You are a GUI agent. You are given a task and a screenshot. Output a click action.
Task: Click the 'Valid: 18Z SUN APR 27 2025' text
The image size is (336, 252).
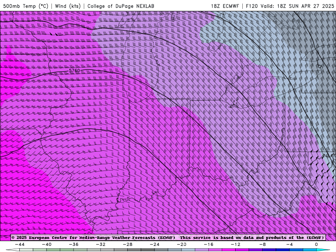pyautogui.click(x=297, y=6)
